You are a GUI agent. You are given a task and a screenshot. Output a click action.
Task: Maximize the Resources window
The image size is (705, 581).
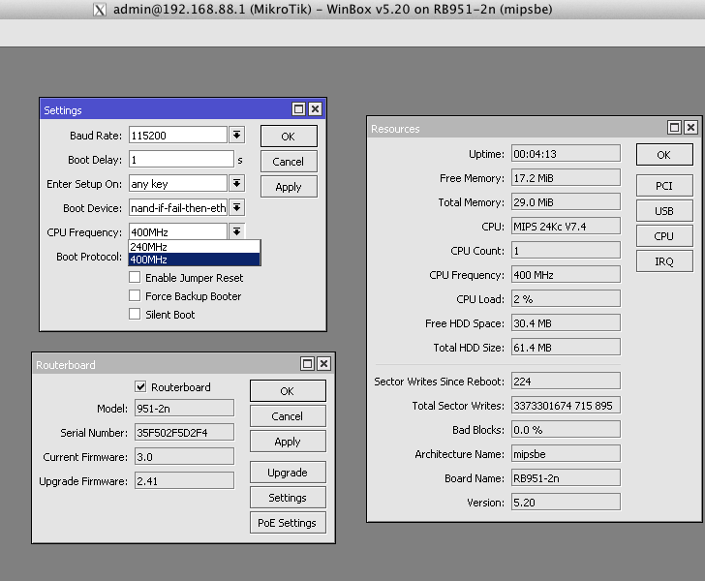point(674,128)
